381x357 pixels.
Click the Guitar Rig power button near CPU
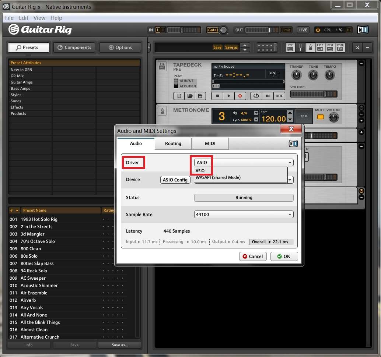(x=318, y=30)
